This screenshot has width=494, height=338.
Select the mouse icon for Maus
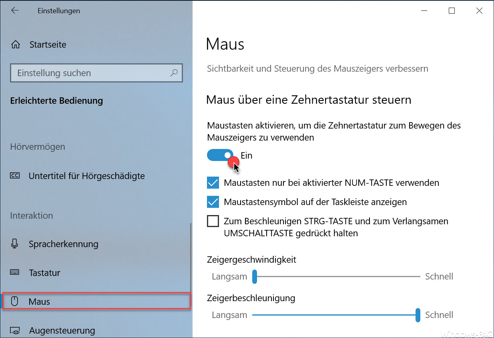pos(15,302)
